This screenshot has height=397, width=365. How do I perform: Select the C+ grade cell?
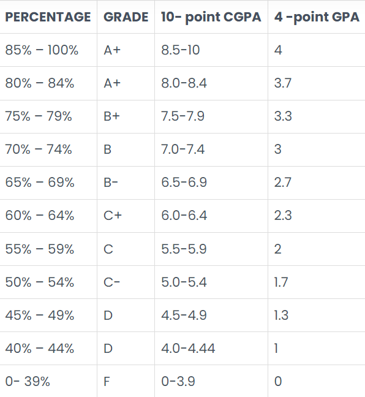pos(126,216)
